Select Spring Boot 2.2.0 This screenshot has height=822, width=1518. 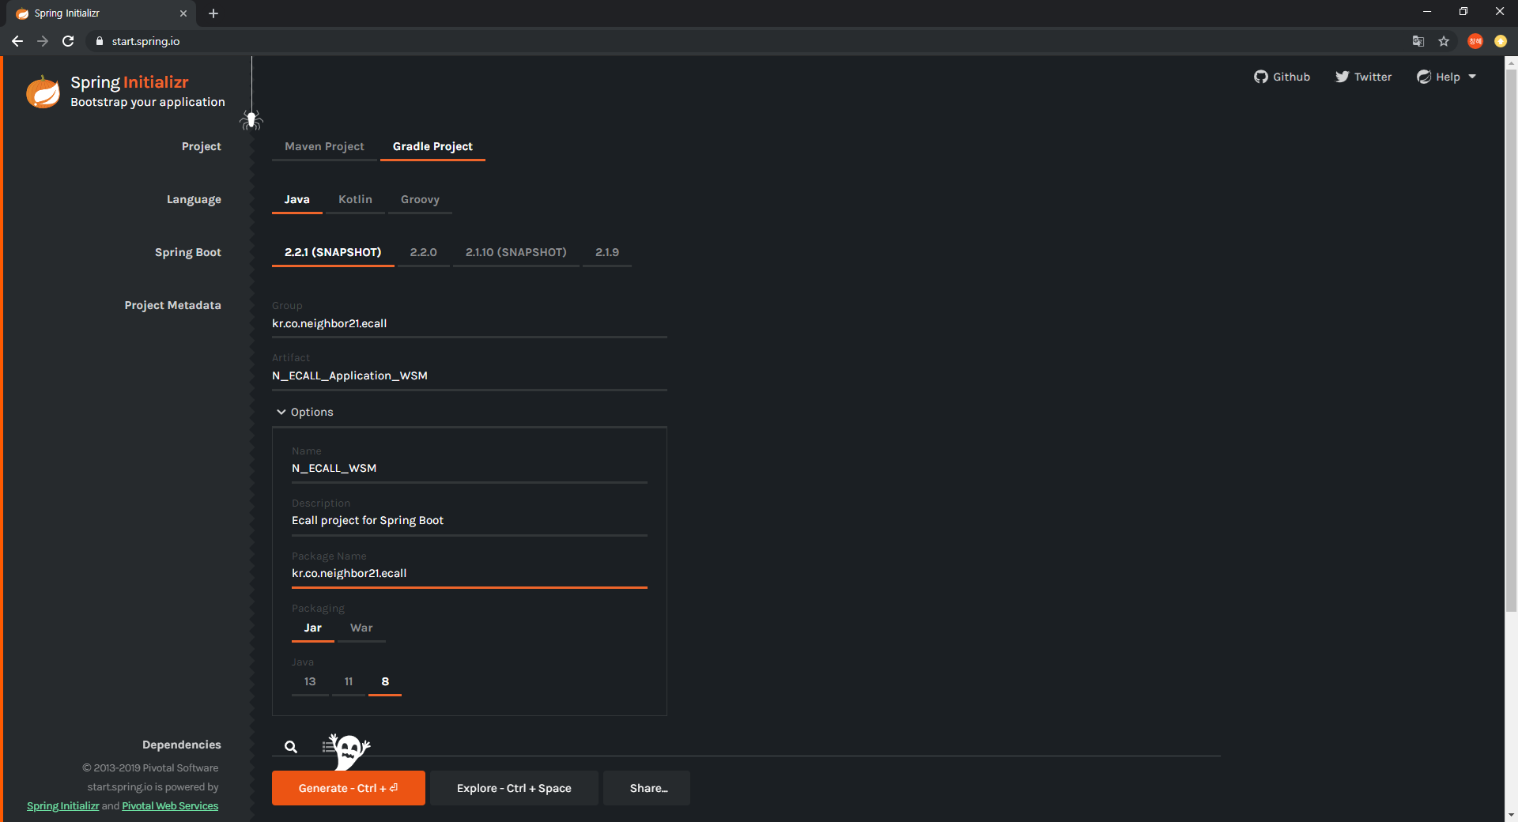423,252
